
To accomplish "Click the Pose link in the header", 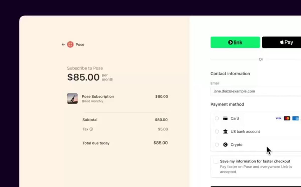I will 80,44.
